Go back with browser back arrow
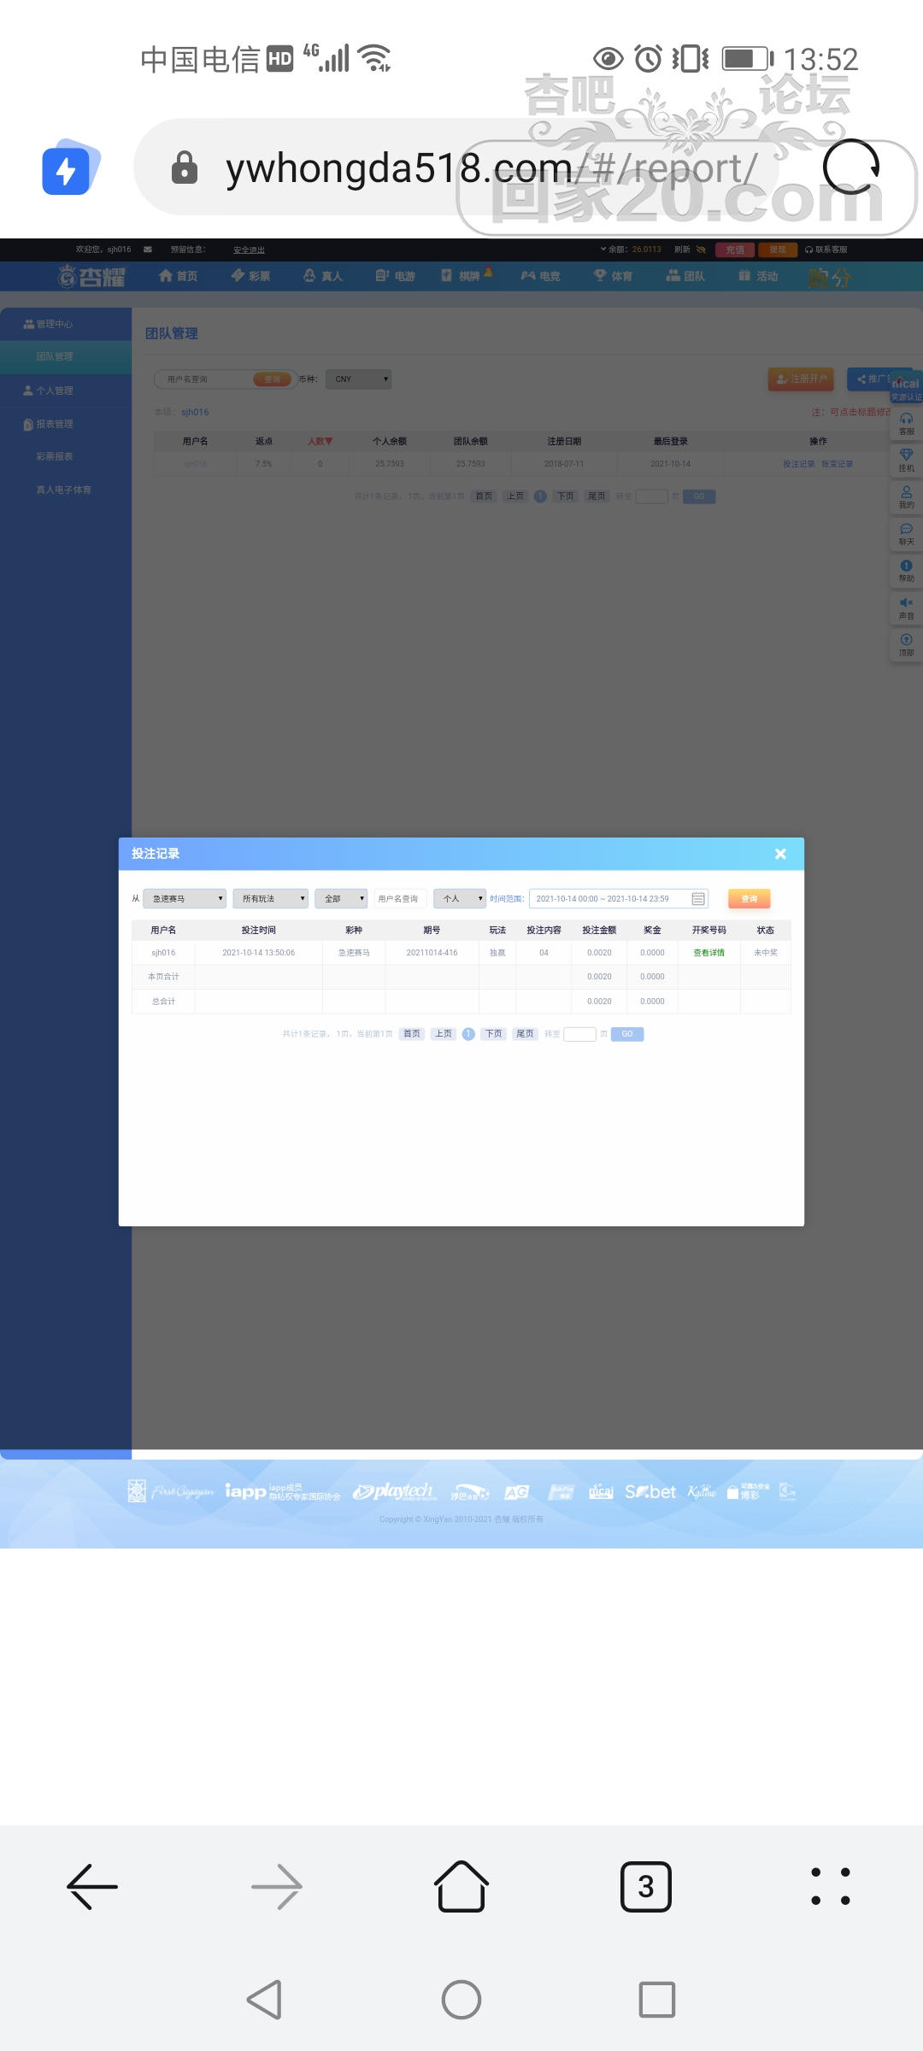Viewport: 923px width, 2051px height. coord(92,1885)
